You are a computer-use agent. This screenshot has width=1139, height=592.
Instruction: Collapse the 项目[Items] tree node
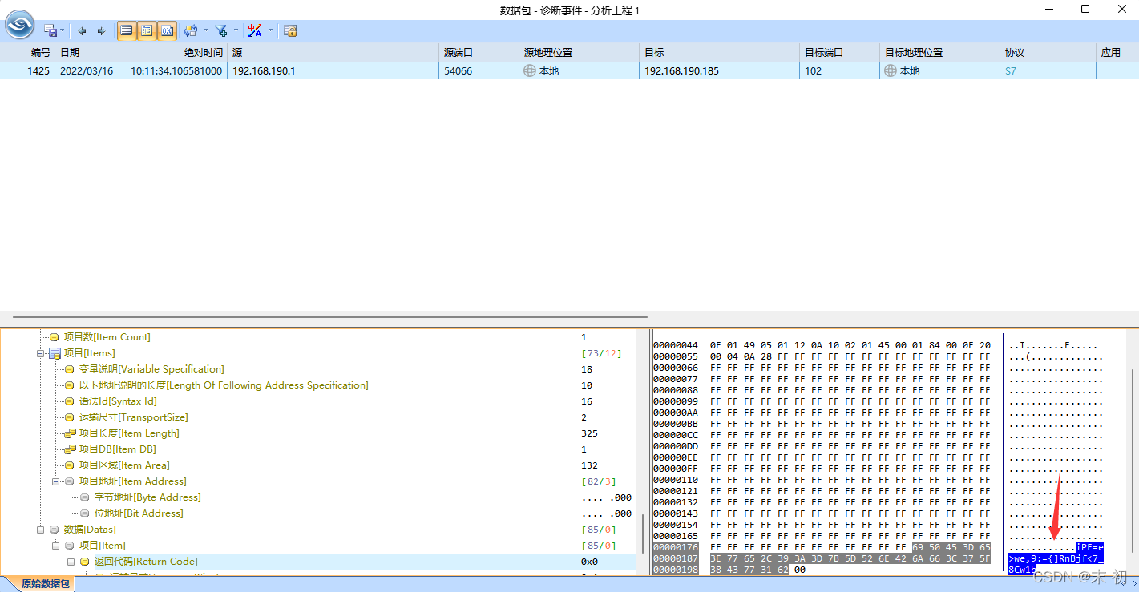41,353
